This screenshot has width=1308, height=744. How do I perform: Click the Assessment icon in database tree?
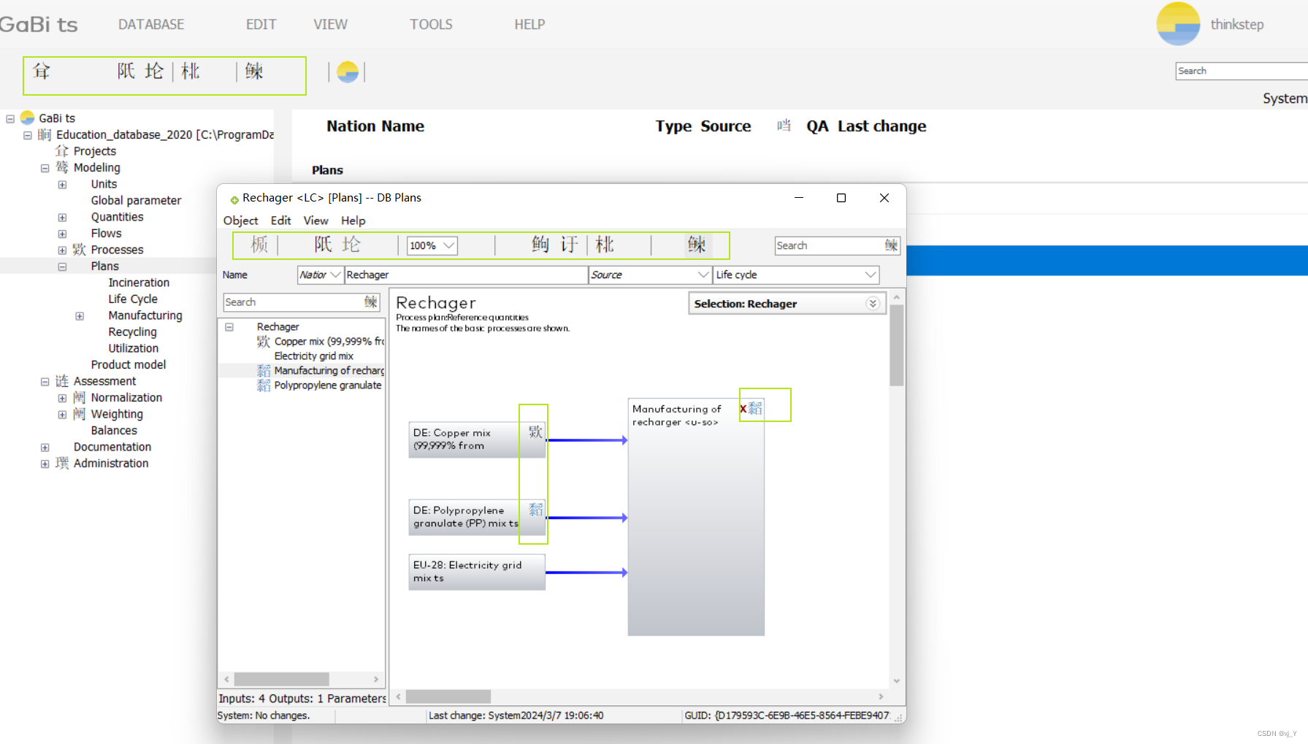pyautogui.click(x=62, y=381)
